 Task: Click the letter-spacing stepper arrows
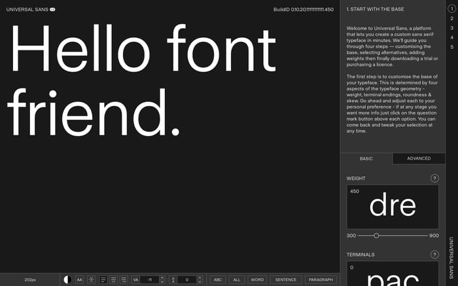pos(162,279)
